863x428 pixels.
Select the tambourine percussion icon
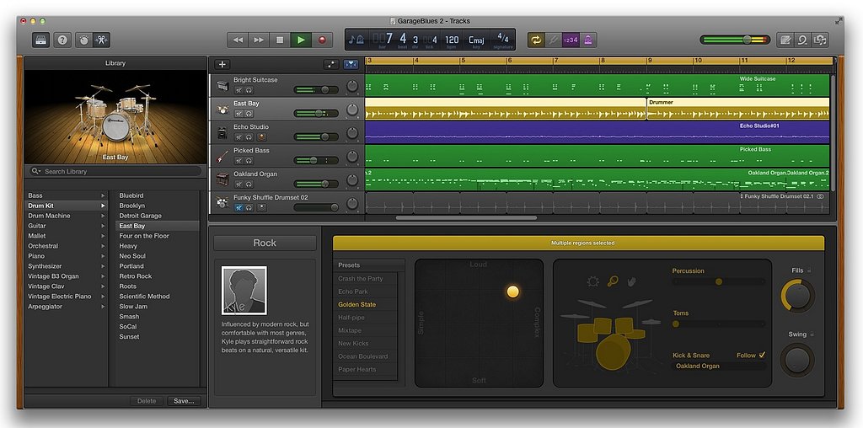coord(592,281)
